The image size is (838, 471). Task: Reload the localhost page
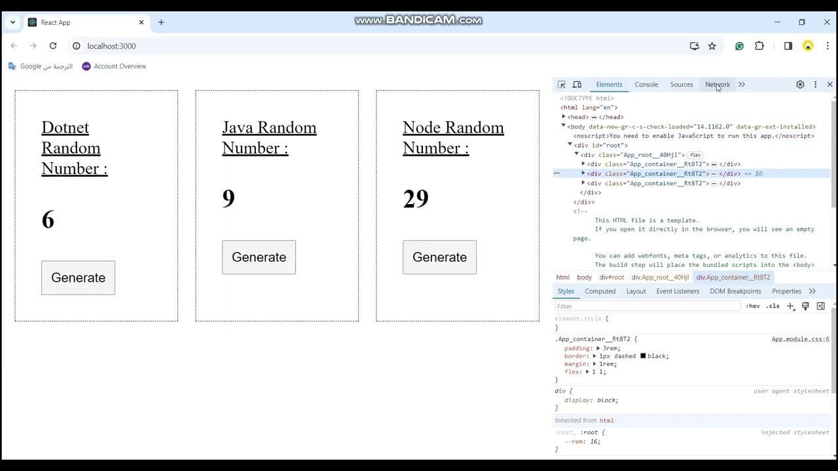(x=53, y=46)
